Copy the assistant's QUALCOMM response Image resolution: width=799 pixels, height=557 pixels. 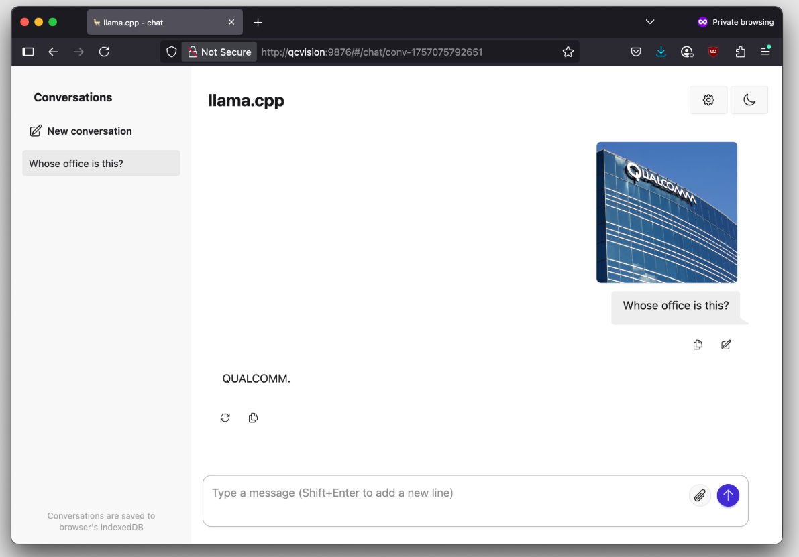click(253, 418)
